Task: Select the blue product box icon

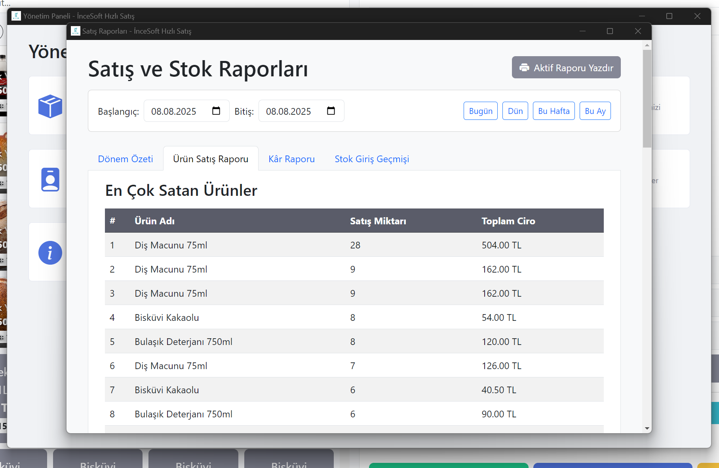Action: pos(50,106)
